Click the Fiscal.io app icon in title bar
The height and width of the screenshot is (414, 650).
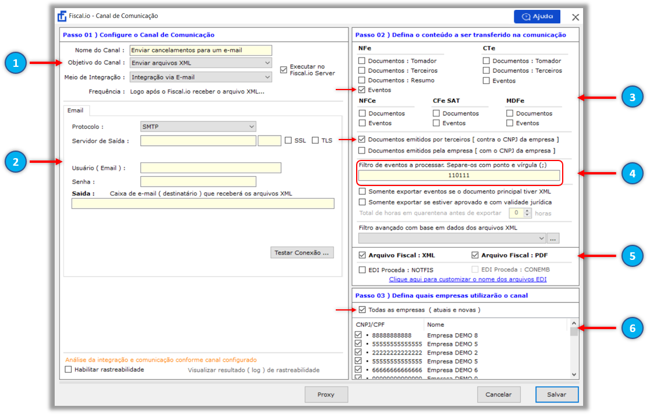62,16
